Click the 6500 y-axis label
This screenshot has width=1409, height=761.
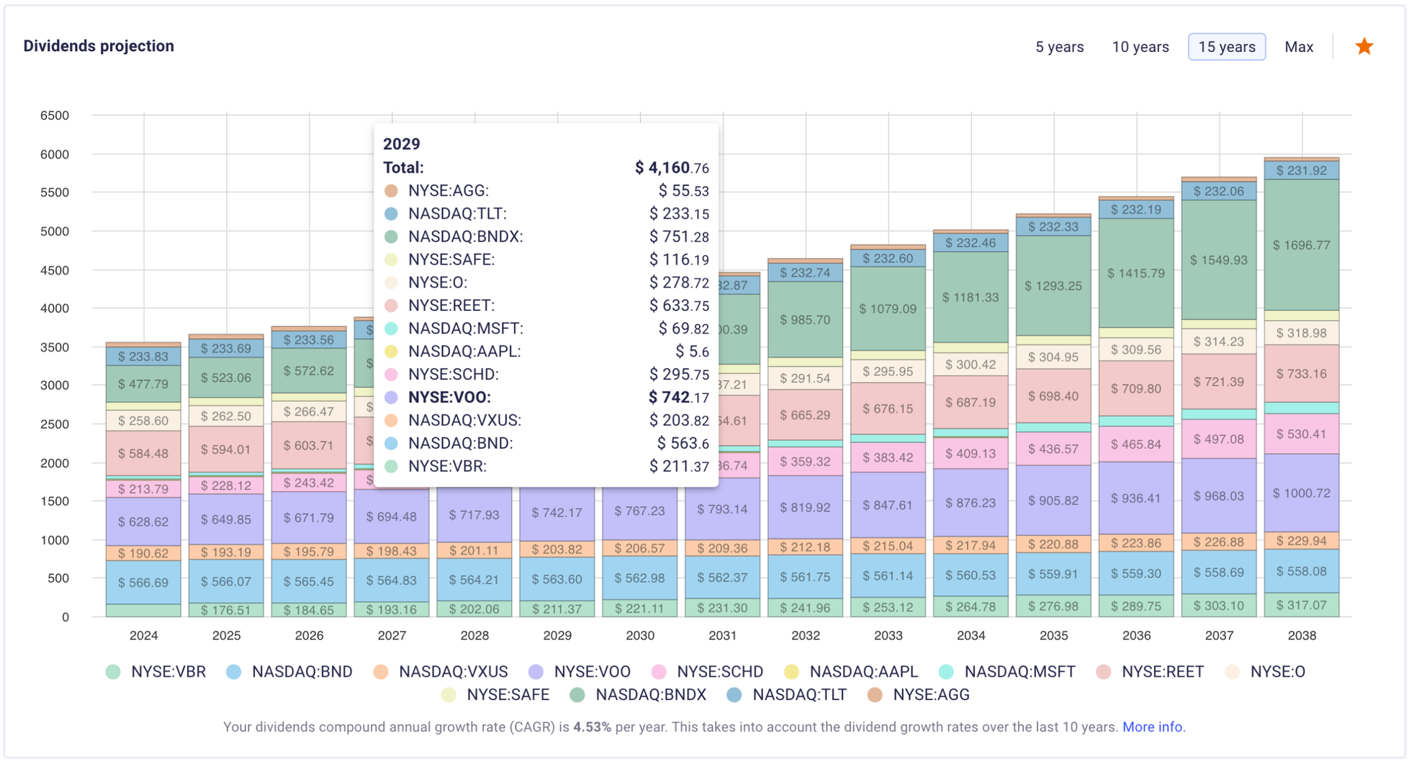tap(55, 115)
